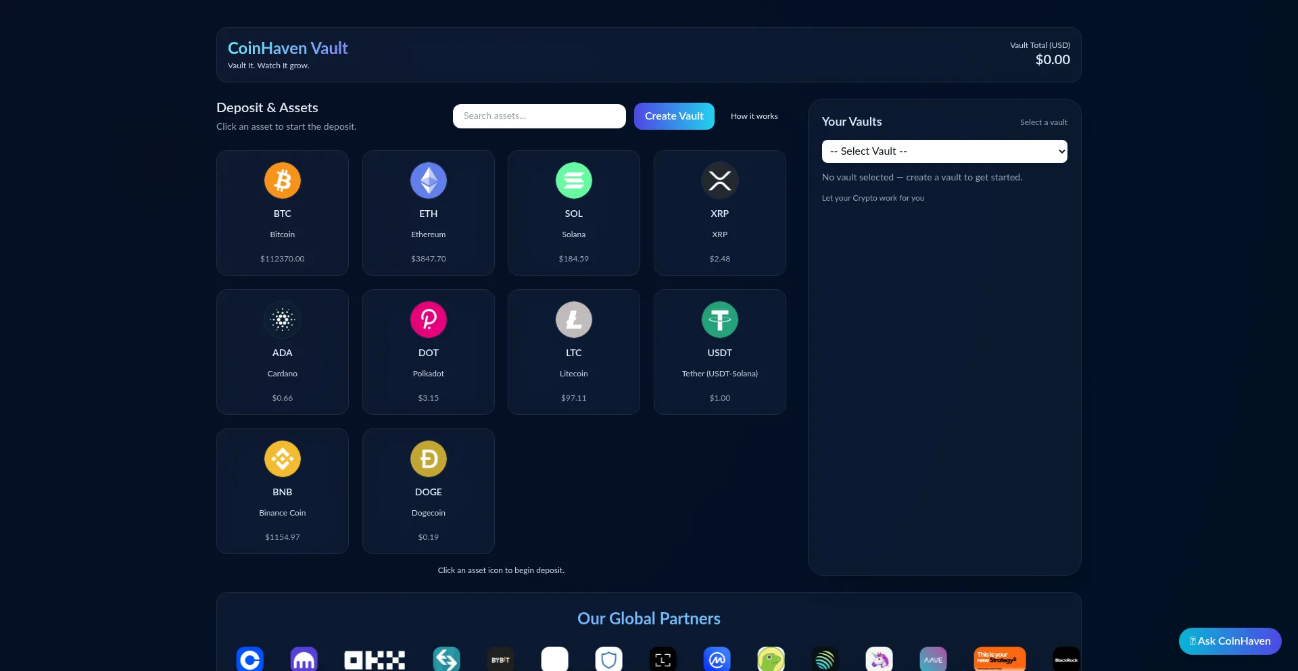This screenshot has height=671, width=1298.
Task: Open the Coinbase partner logo
Action: (250, 660)
